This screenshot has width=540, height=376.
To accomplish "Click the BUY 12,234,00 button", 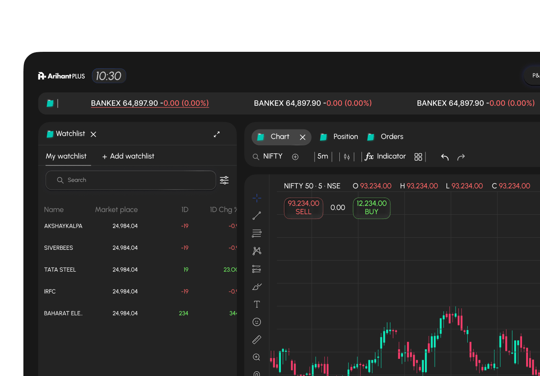I will [x=372, y=208].
